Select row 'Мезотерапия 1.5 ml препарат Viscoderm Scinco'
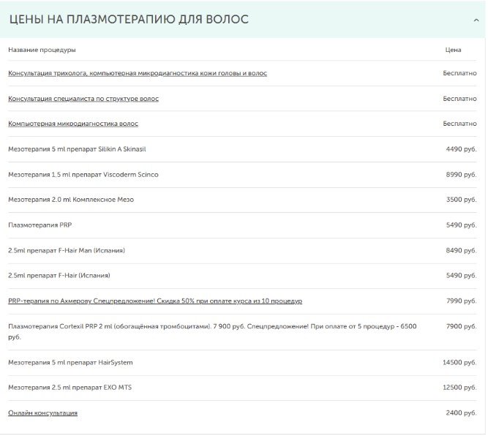Image resolution: width=488 pixels, height=436 pixels. tap(242, 175)
